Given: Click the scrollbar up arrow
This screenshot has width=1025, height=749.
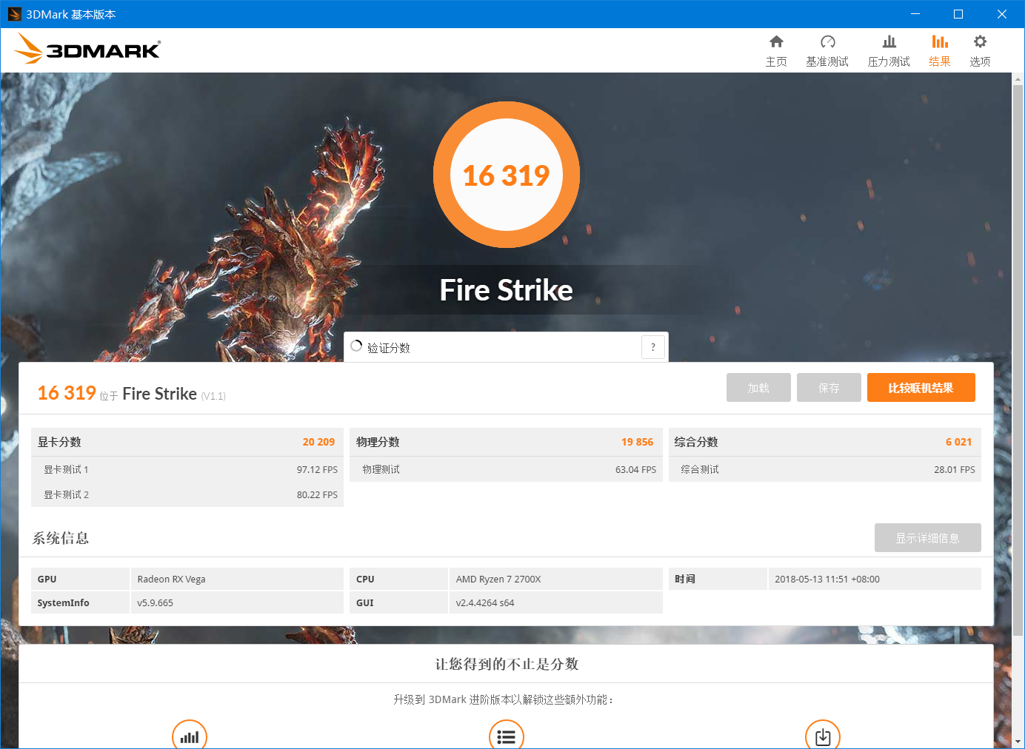Looking at the screenshot, I should pos(1018,78).
